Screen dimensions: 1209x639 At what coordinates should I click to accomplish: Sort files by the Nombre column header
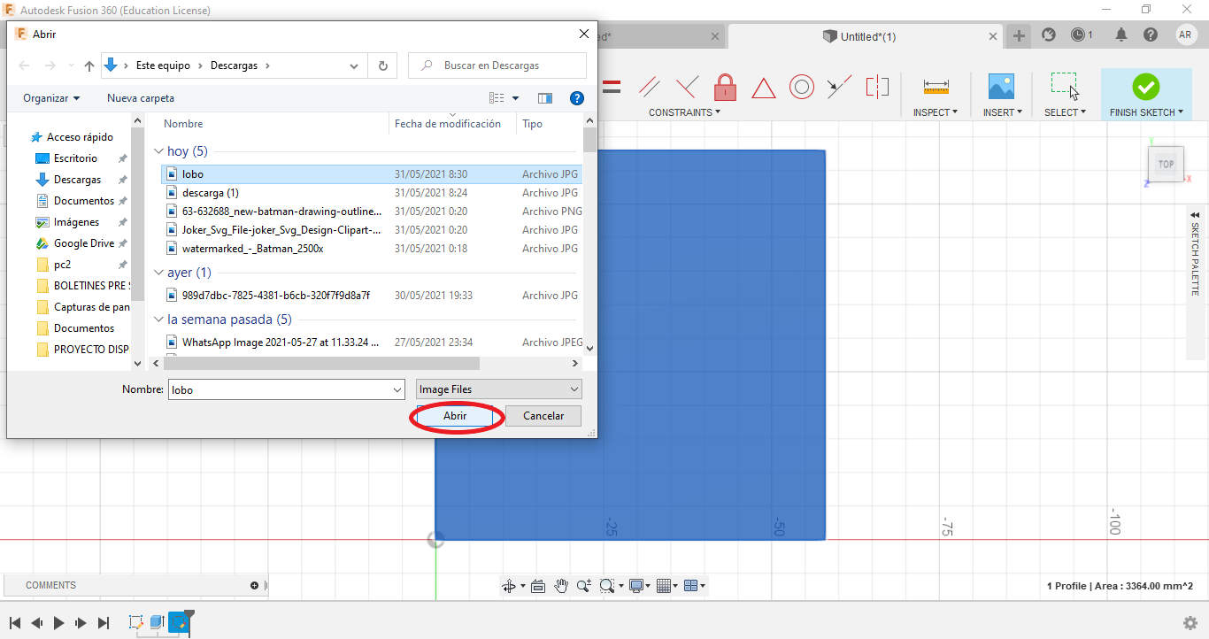(183, 124)
